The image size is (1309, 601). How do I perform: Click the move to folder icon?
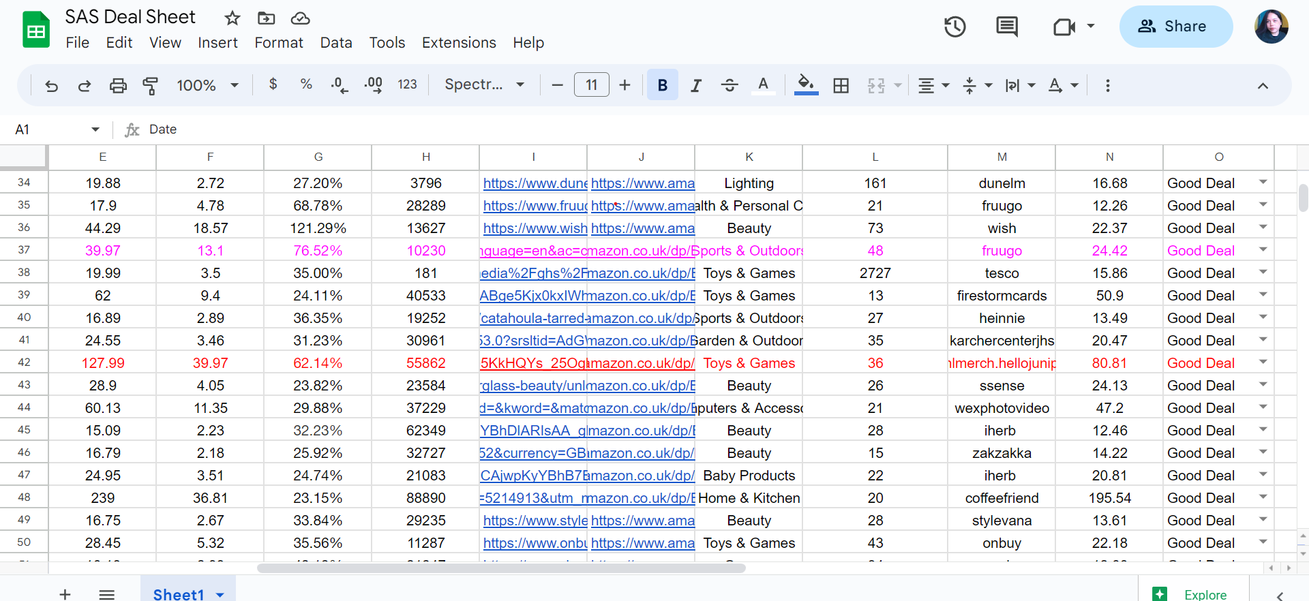266,18
